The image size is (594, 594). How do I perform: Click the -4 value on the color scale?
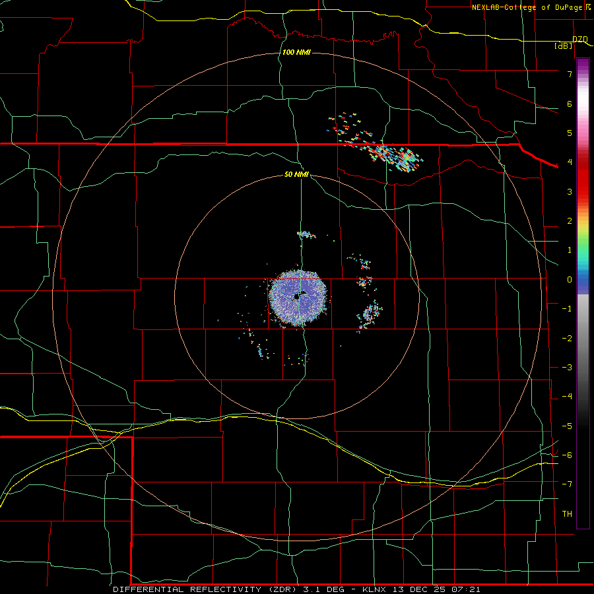(x=567, y=397)
